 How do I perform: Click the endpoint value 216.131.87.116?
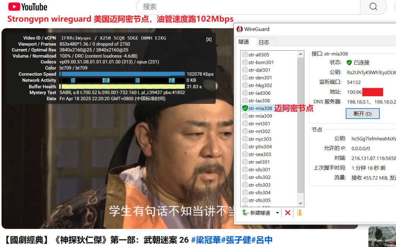(x=374, y=158)
